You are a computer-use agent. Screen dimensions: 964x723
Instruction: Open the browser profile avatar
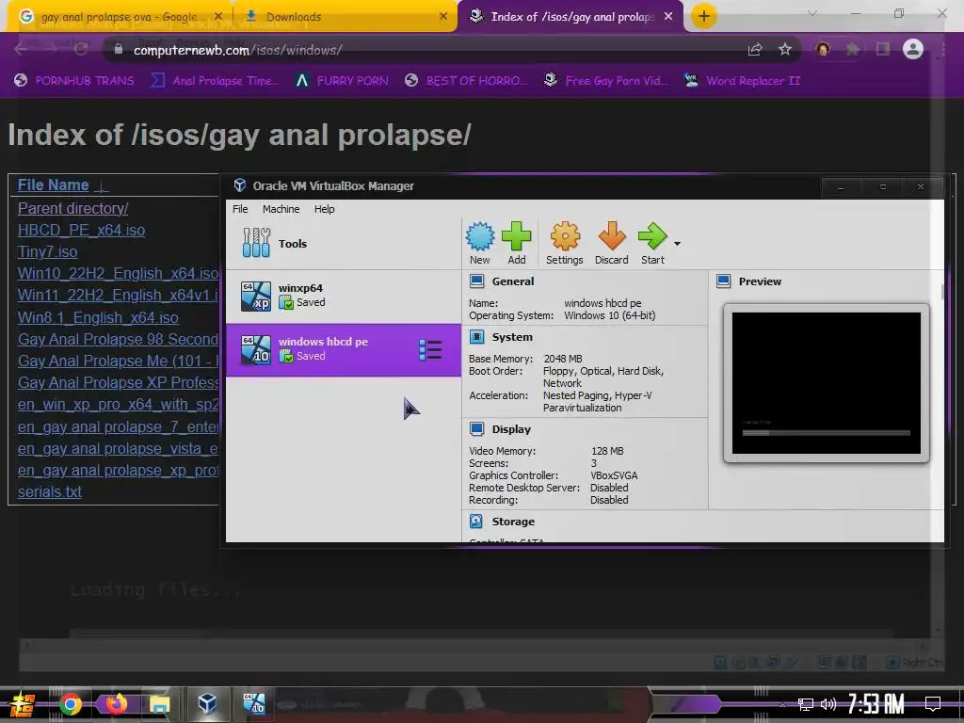pyautogui.click(x=913, y=49)
